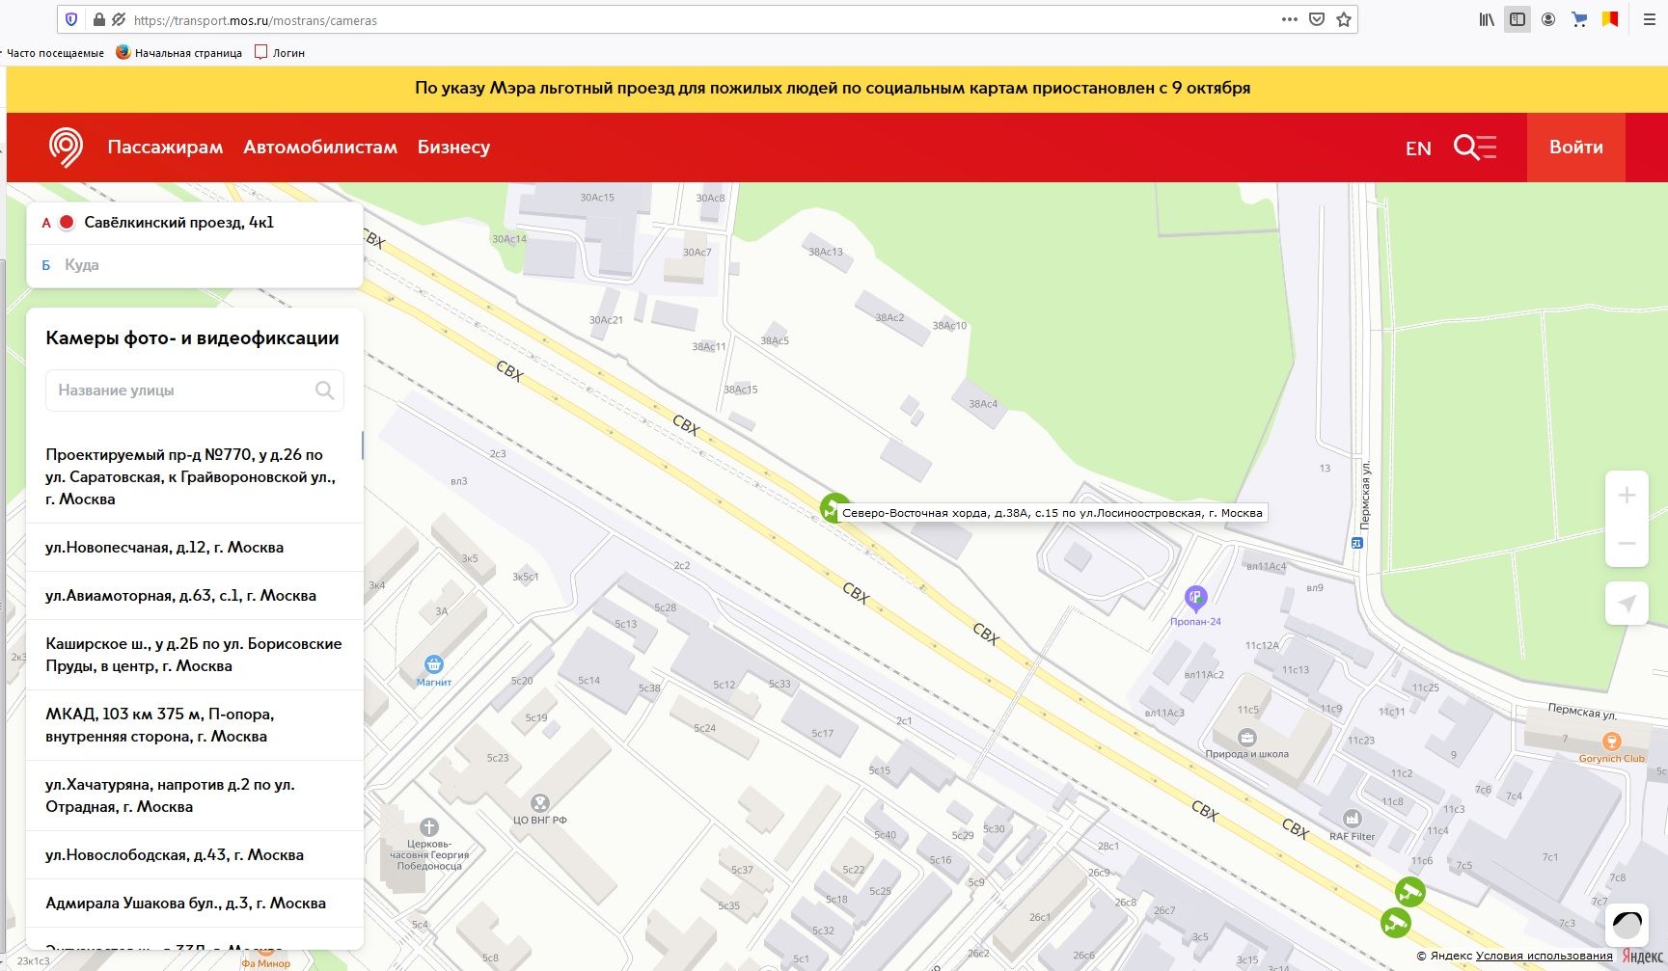Select camera marker on Северо-Восточная хорда
This screenshot has width=1668, height=971.
pos(833,507)
